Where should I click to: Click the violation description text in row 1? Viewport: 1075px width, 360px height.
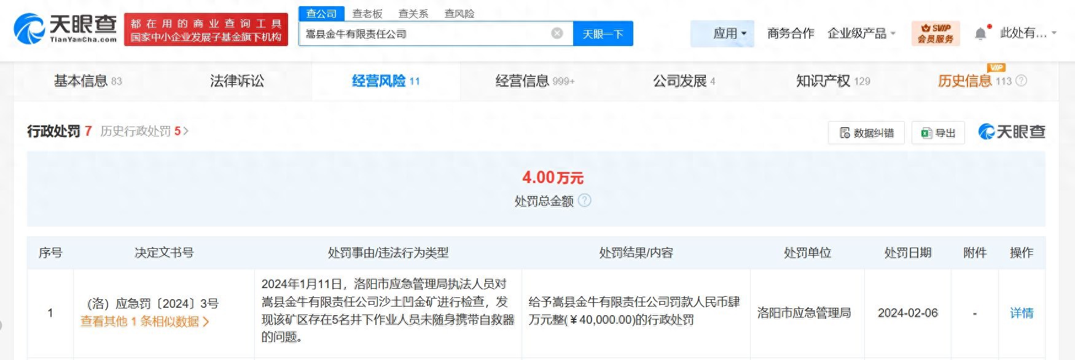[x=388, y=310]
